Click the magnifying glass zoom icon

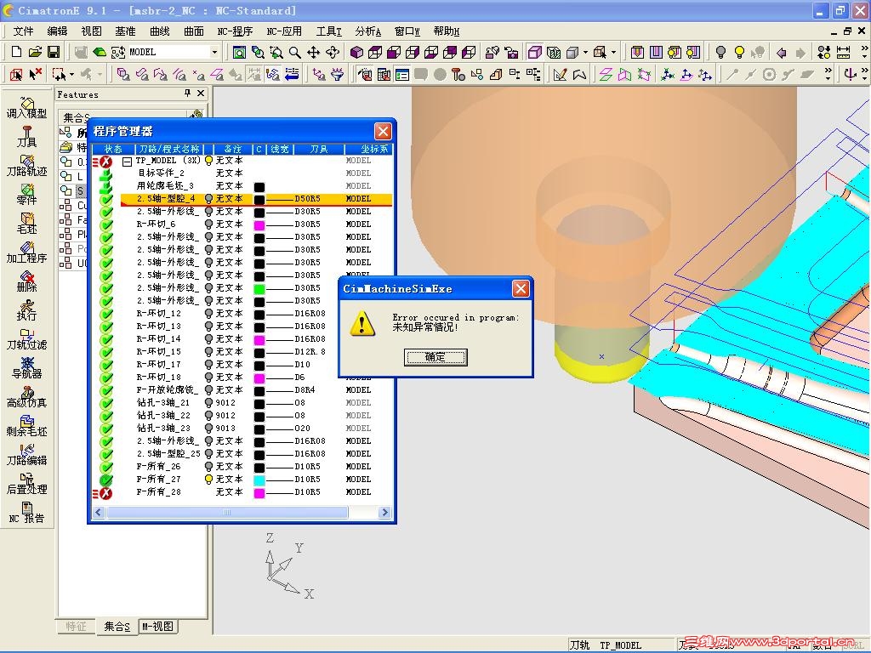point(295,52)
